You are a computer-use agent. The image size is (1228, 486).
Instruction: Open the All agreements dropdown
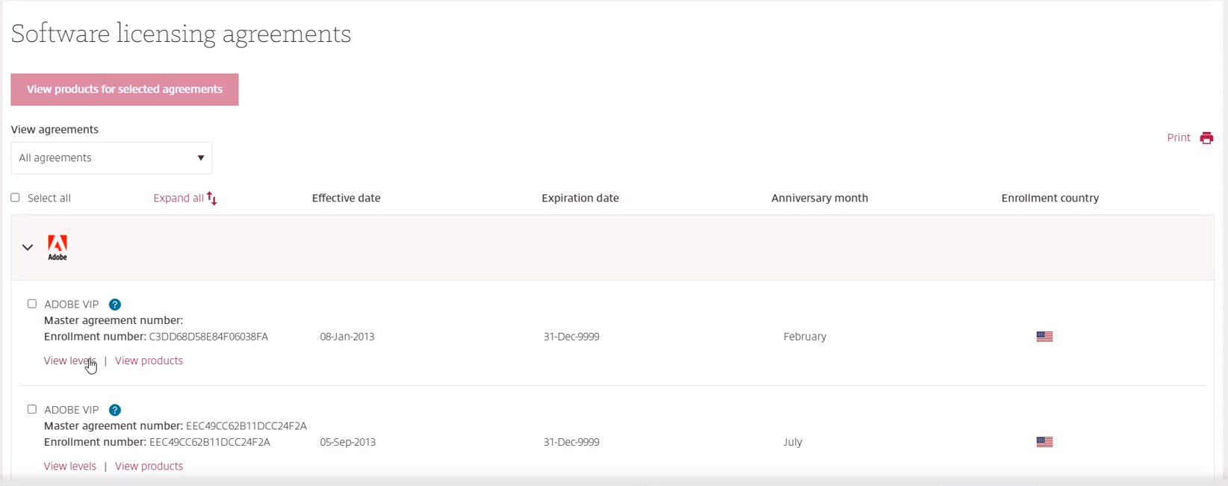click(111, 158)
